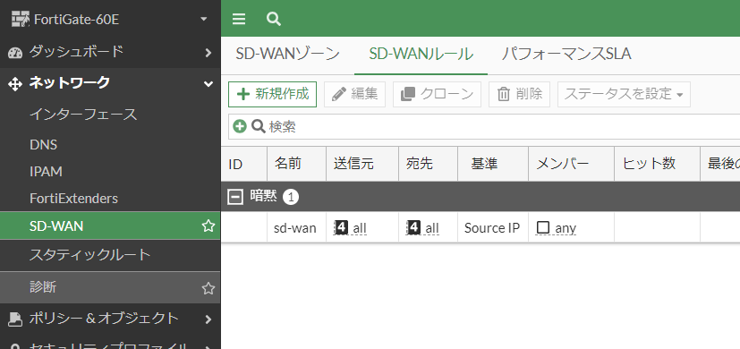
Task: Expand ポリシー＆オブジェクト section
Action: point(208,319)
